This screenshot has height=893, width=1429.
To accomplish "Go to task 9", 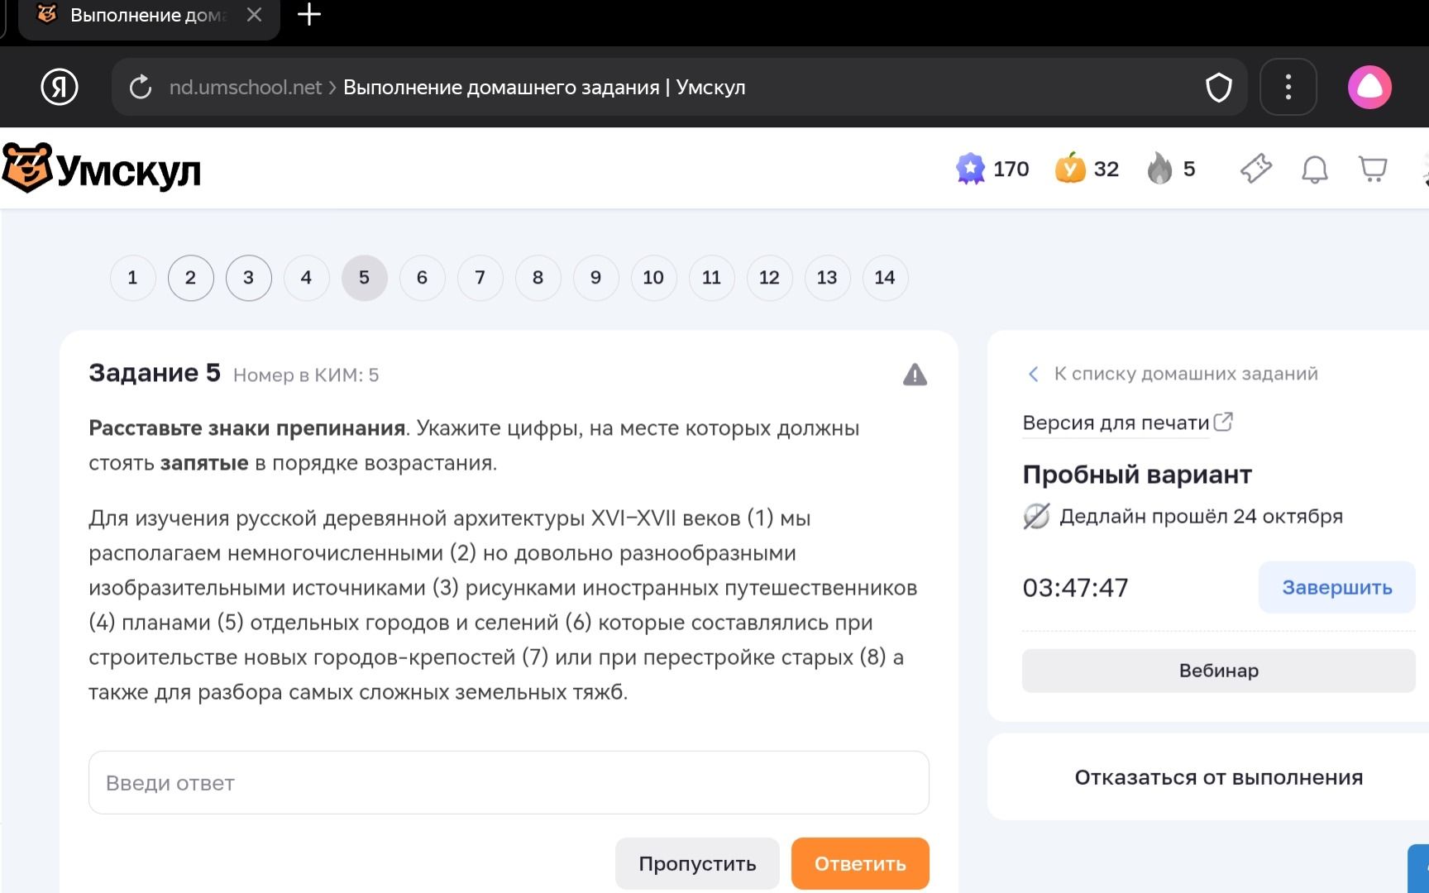I will [x=595, y=278].
